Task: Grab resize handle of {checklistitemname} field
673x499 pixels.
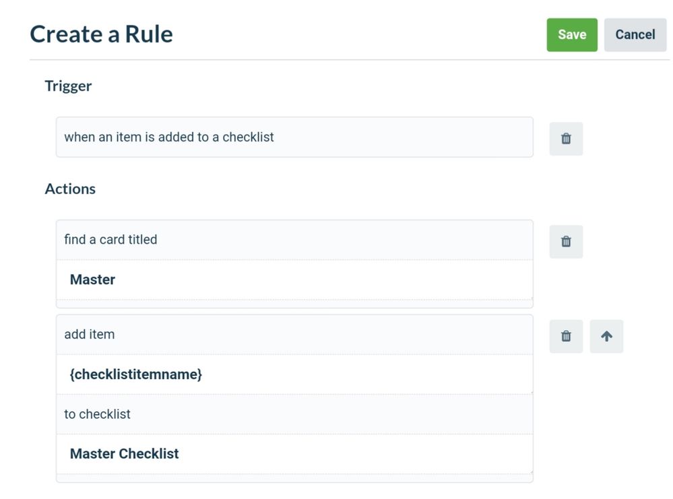Action: [x=531, y=392]
